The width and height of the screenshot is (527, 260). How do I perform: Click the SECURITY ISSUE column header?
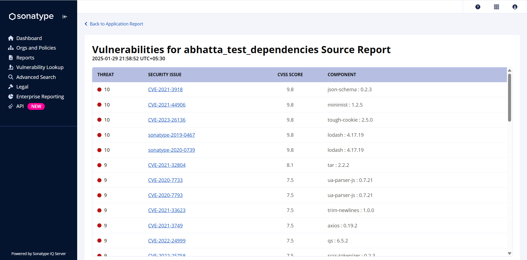click(x=165, y=75)
